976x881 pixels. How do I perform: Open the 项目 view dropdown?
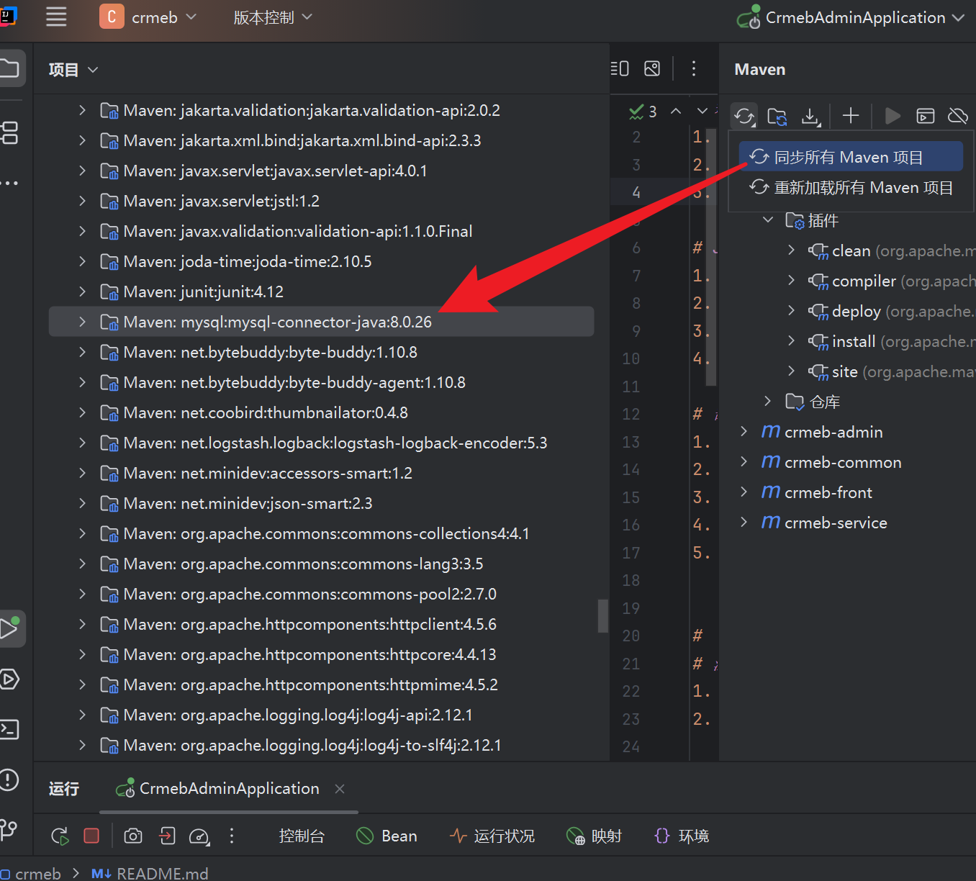(73, 69)
